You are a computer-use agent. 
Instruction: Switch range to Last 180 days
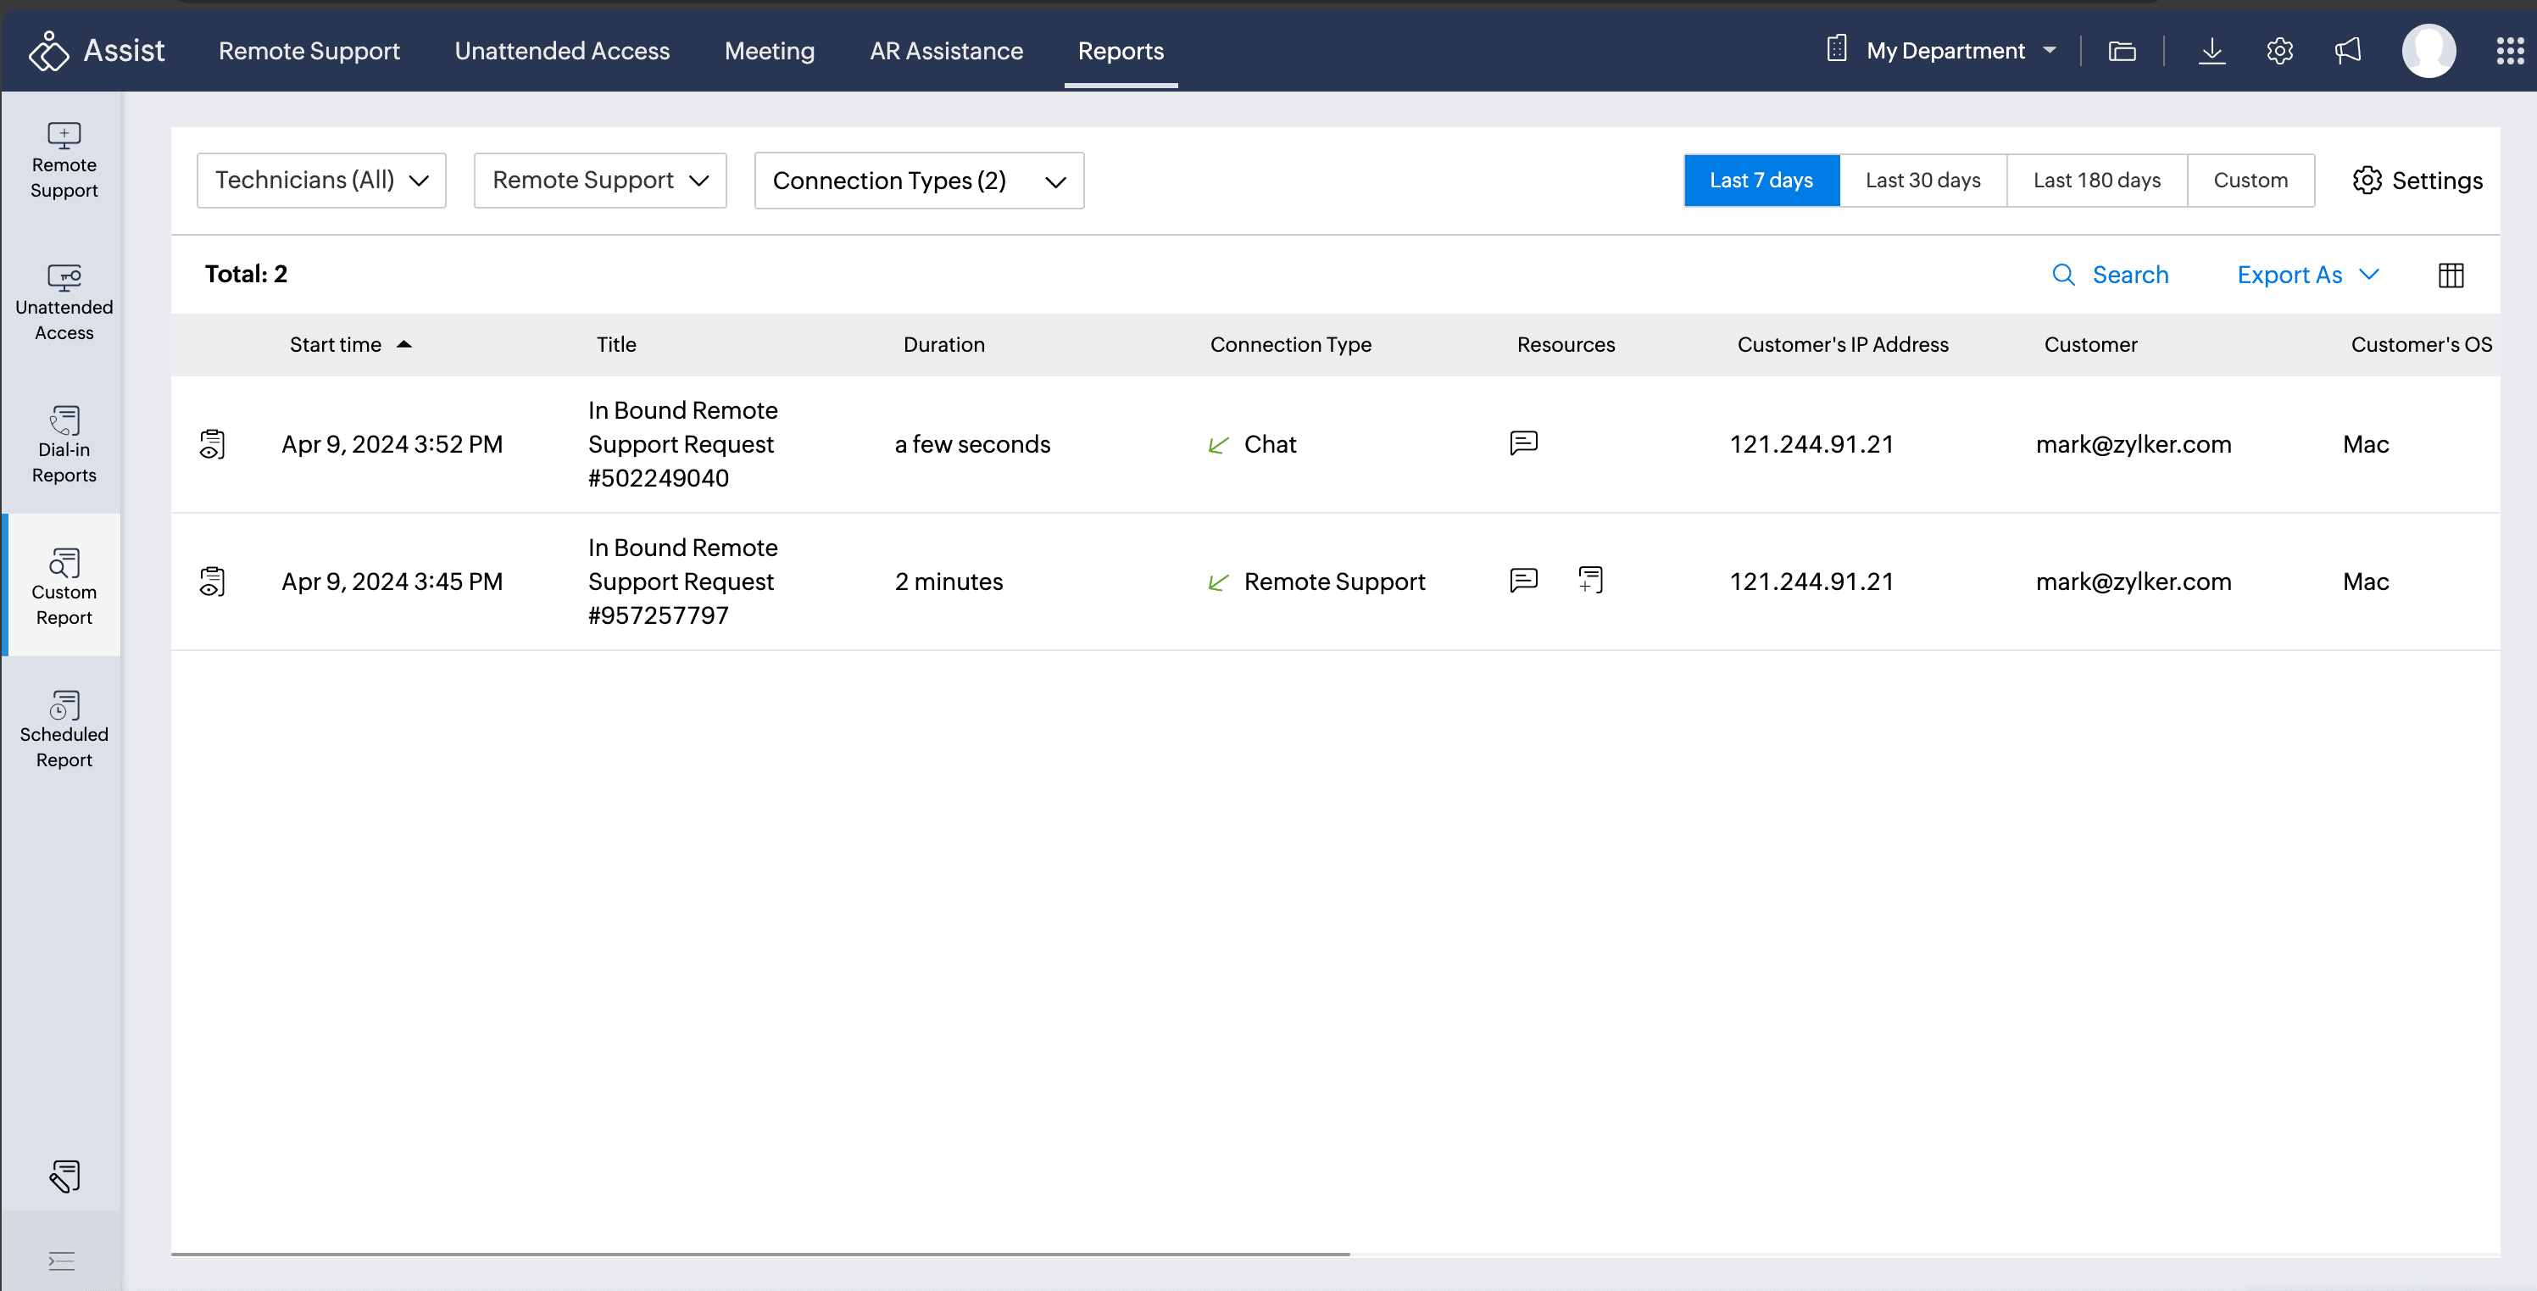click(x=2095, y=181)
